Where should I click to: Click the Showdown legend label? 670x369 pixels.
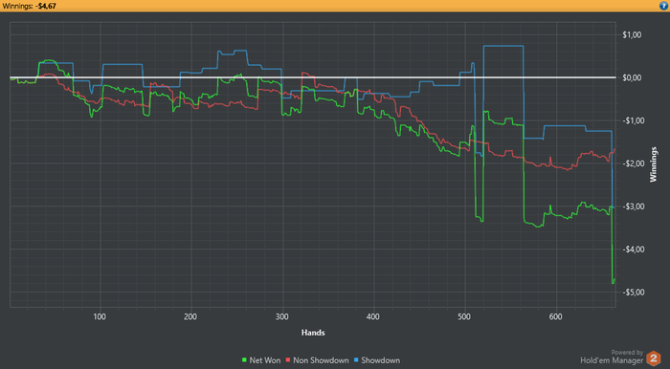[381, 360]
